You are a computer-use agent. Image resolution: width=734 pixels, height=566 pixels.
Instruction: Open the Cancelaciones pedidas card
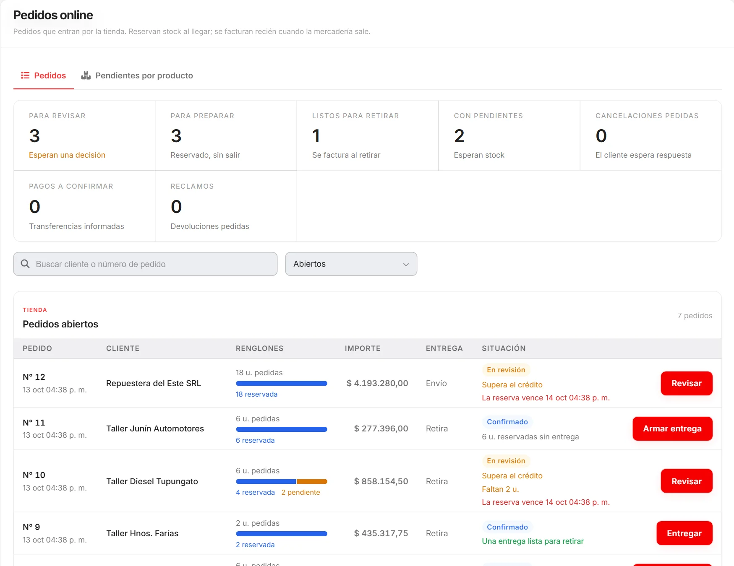tap(651, 135)
